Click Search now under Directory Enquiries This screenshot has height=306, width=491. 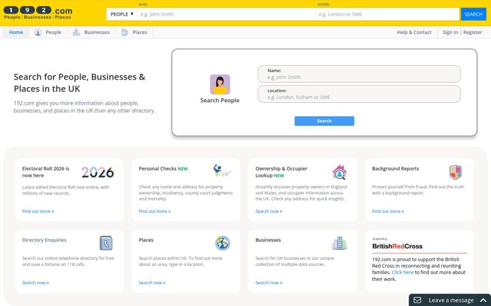point(35,283)
